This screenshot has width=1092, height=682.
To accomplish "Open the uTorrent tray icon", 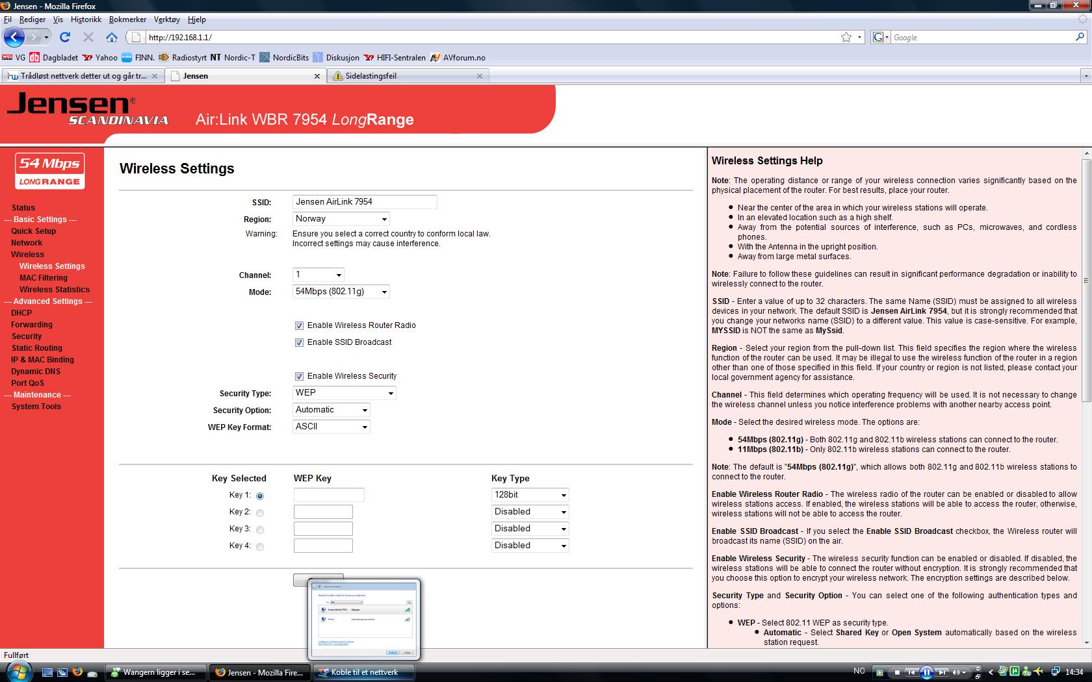I will tap(1015, 672).
